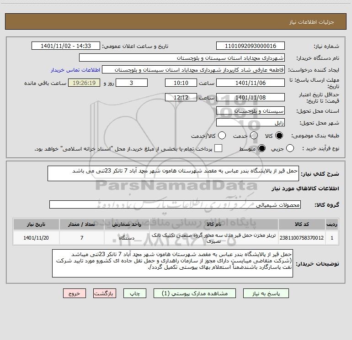Image resolution: width=352 pixels, height=340 pixels.
Task: Click the price validity date field 1401/11/08
Action: pos(251,98)
